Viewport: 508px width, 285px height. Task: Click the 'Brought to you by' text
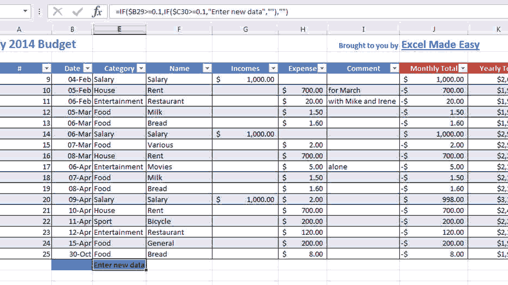[368, 46]
